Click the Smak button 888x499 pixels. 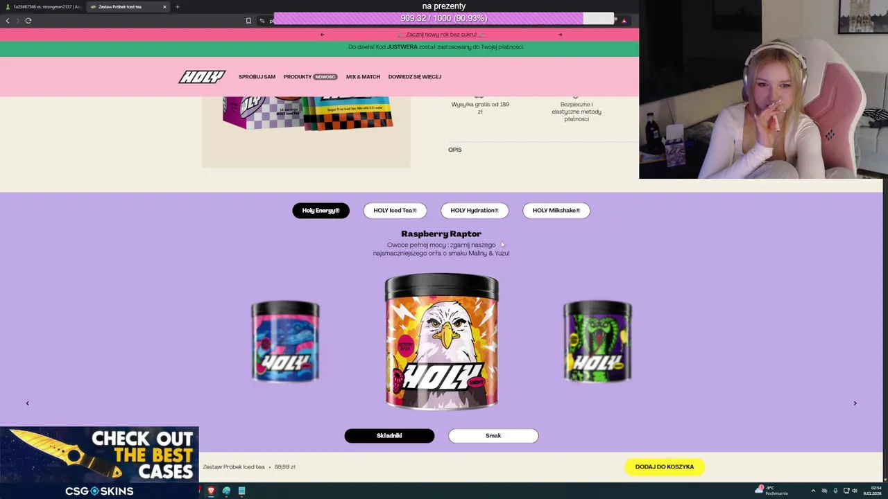click(x=493, y=436)
